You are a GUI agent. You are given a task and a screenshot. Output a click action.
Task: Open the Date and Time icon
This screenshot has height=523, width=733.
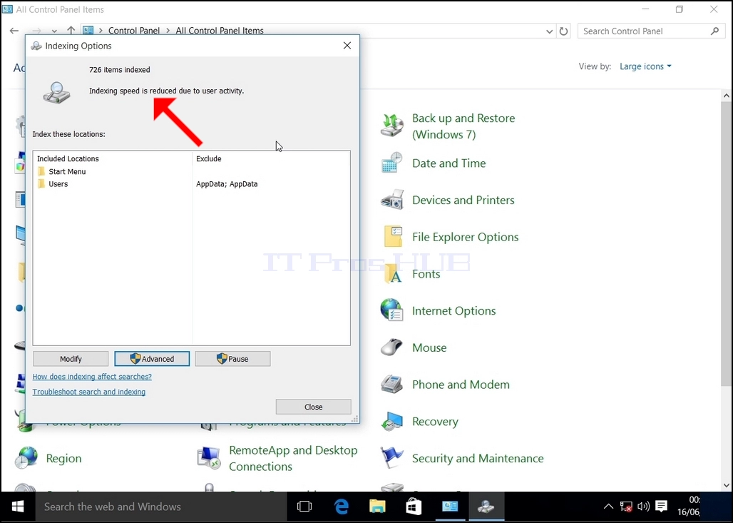[x=391, y=163]
